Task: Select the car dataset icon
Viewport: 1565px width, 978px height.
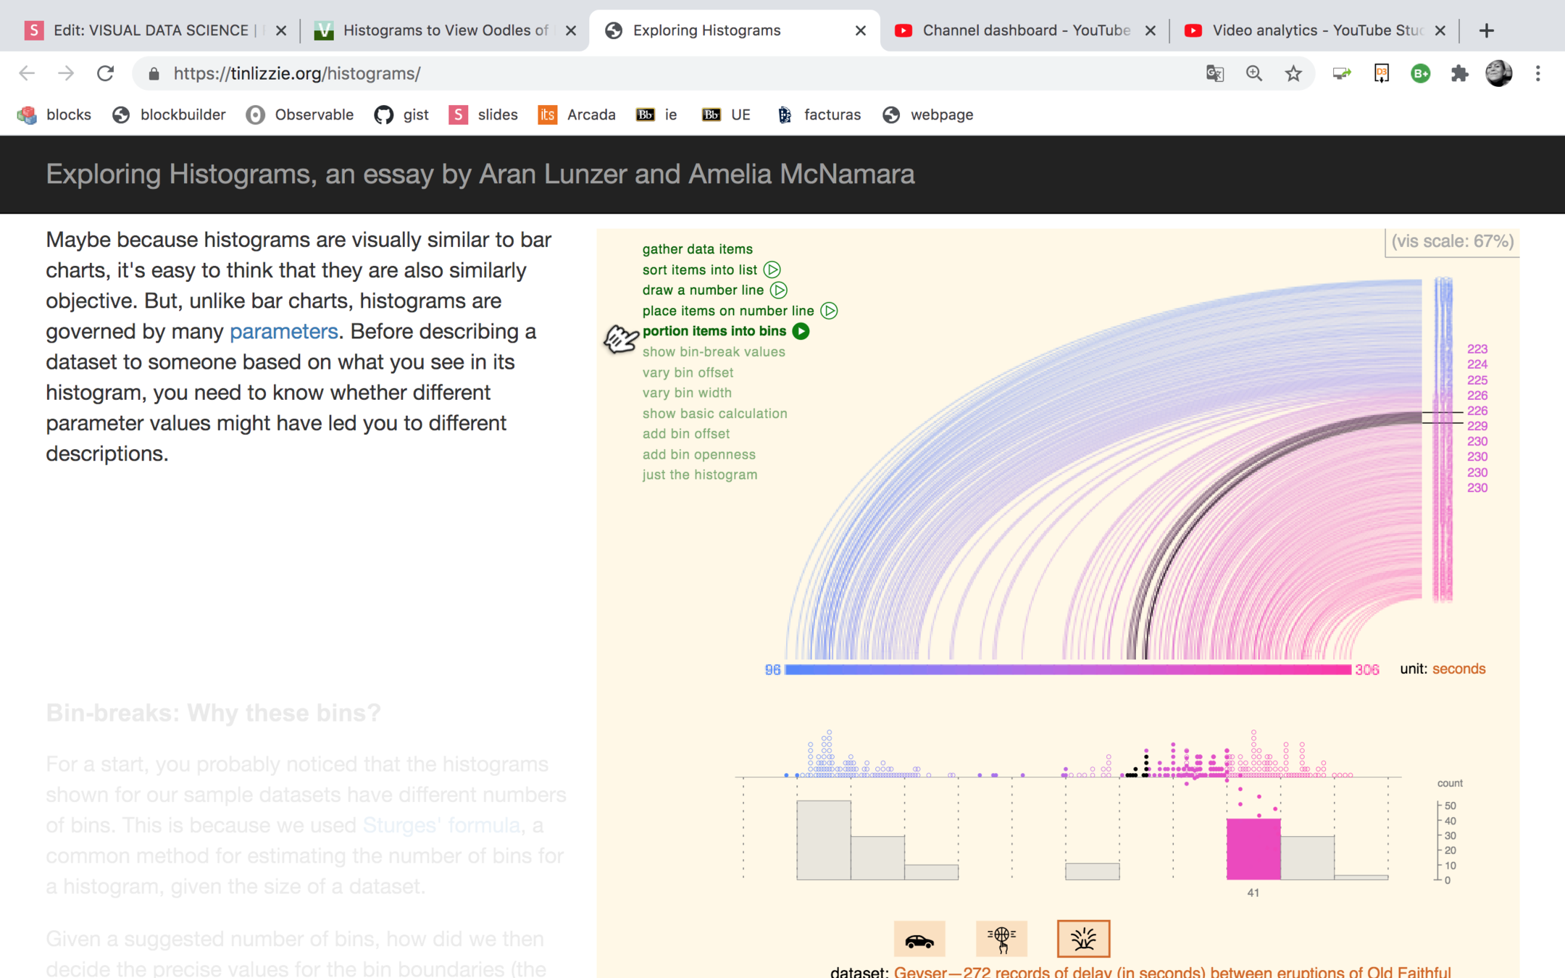Action: [x=919, y=940]
